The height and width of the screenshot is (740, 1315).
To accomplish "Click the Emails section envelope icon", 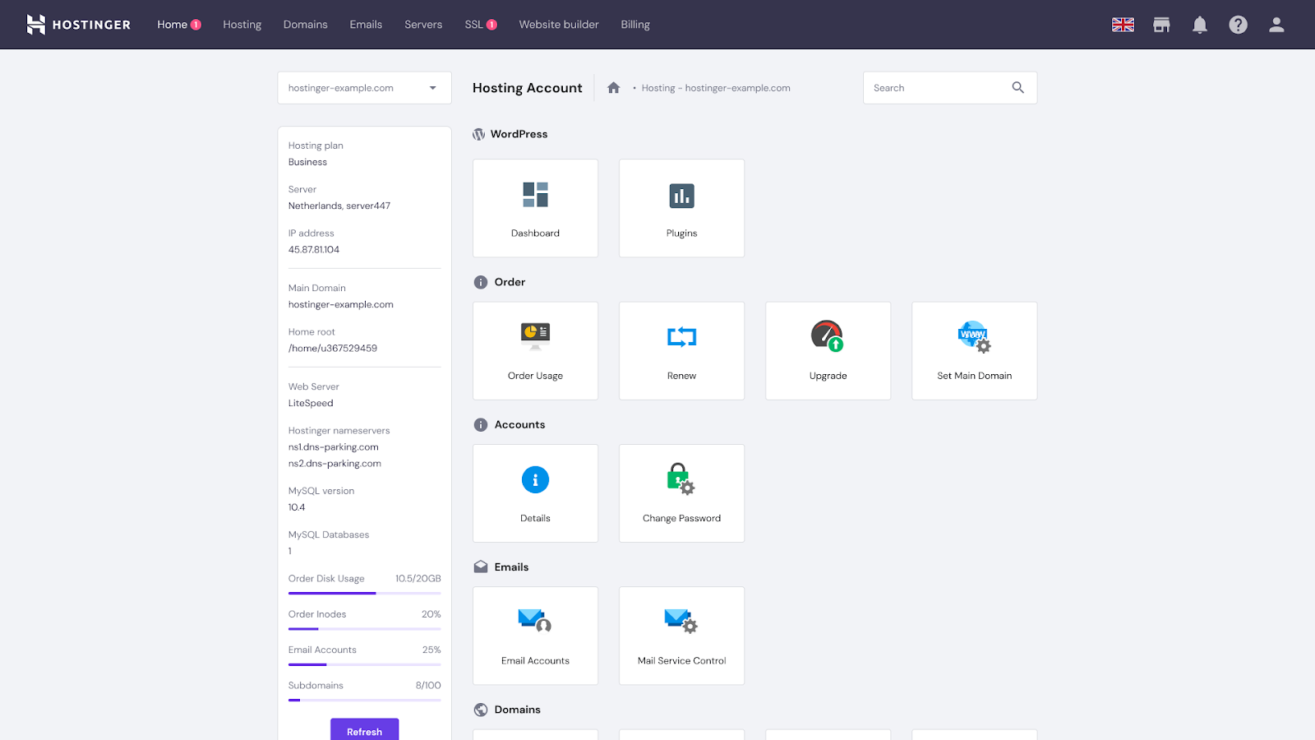I will (481, 567).
